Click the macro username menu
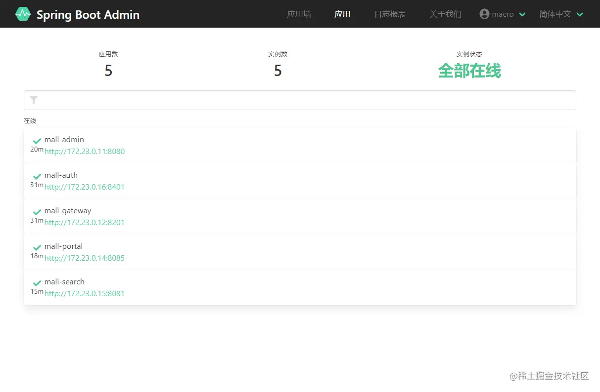The height and width of the screenshot is (392, 600). (x=503, y=14)
